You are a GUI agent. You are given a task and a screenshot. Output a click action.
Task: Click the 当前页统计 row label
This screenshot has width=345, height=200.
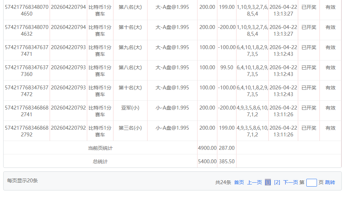(x=100, y=148)
